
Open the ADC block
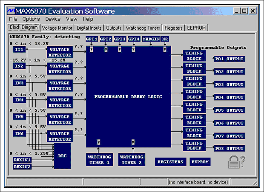(x=62, y=155)
